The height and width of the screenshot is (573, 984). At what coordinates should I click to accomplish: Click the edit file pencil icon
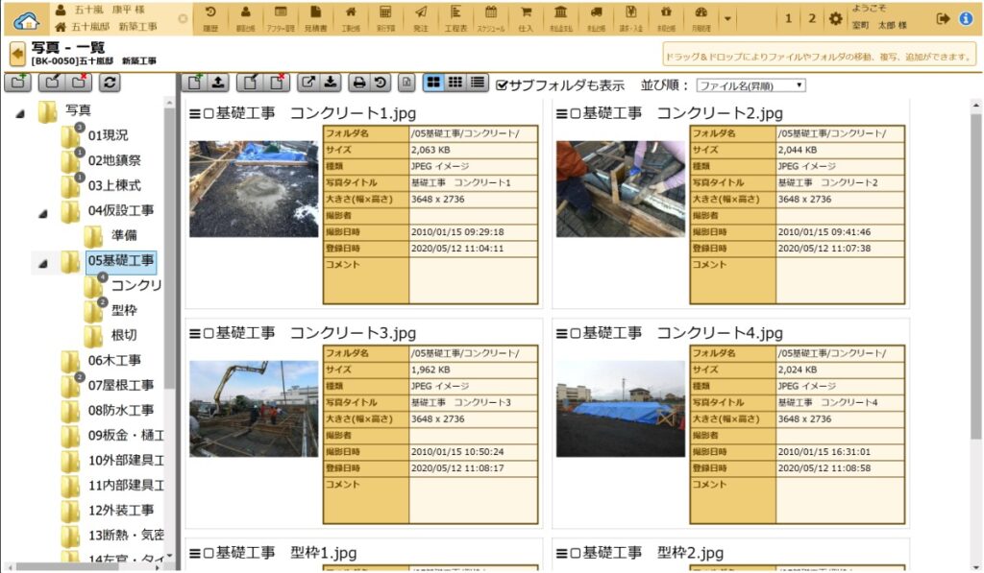[x=250, y=83]
